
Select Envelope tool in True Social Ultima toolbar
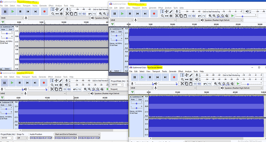(x=187, y=75)
